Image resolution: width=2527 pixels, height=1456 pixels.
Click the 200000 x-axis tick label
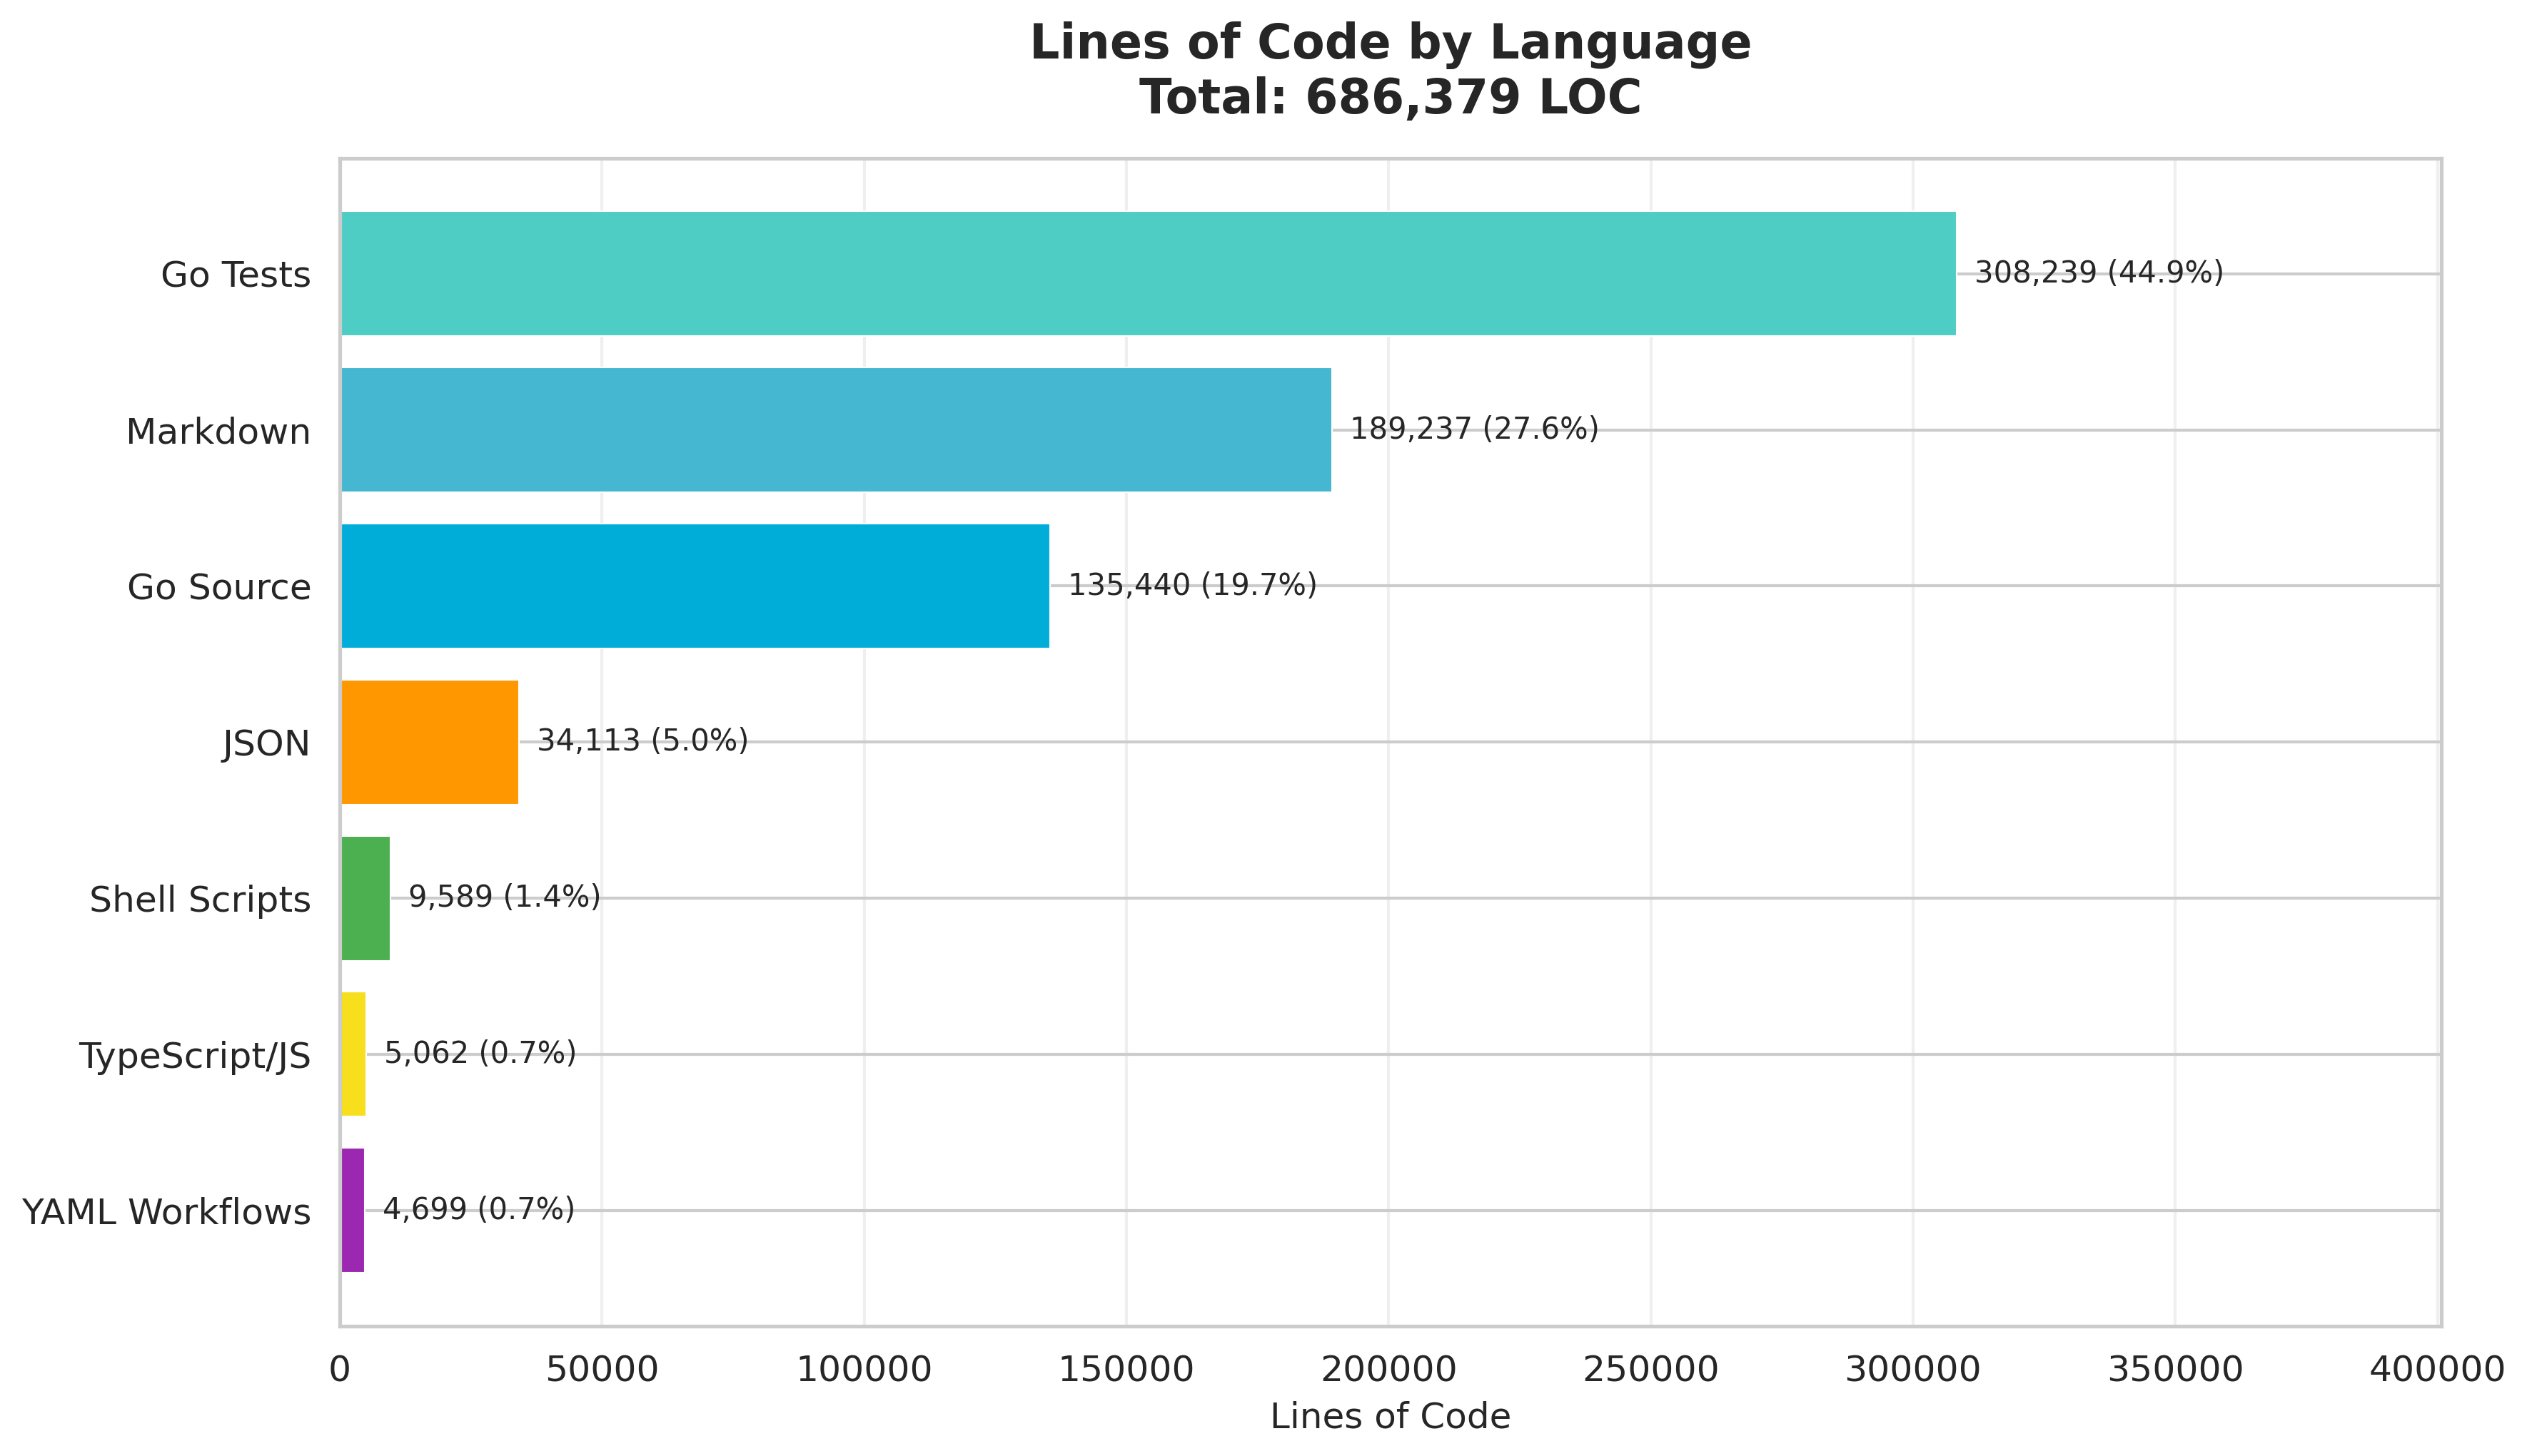[1388, 1370]
